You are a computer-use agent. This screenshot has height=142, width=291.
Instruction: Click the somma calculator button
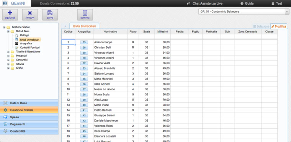coord(85,15)
